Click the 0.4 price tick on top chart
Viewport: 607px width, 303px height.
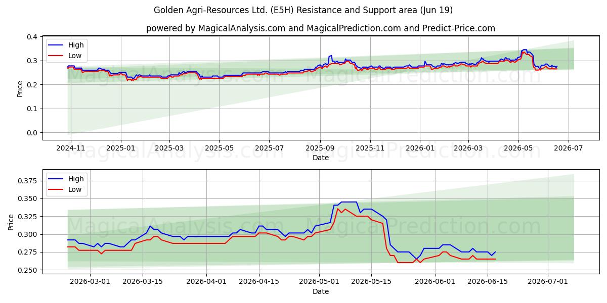point(32,37)
